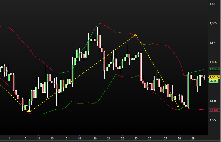This screenshot has height=142, width=221.
Task: Click the upper band value 1,56323
Action: (x=215, y=69)
